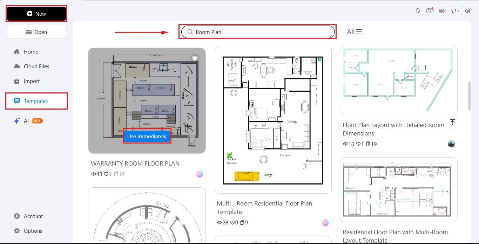Viewport: 479px width, 244px height.
Task: Click the Templates chat icon
Action: pyautogui.click(x=17, y=101)
